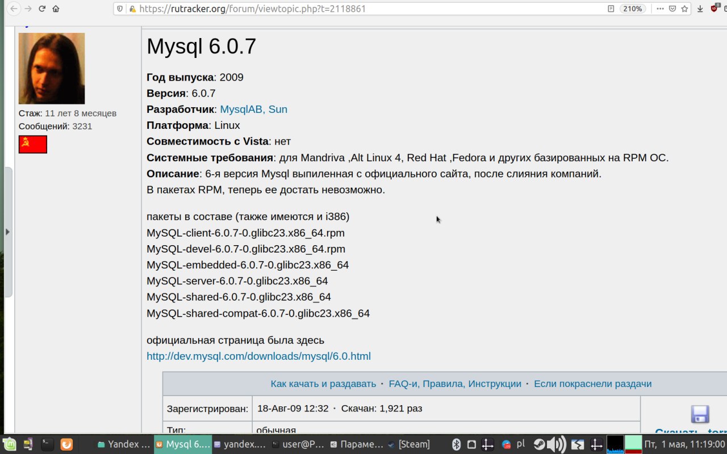Click the Bluetooth tray icon
This screenshot has height=454, width=727.
tap(456, 444)
